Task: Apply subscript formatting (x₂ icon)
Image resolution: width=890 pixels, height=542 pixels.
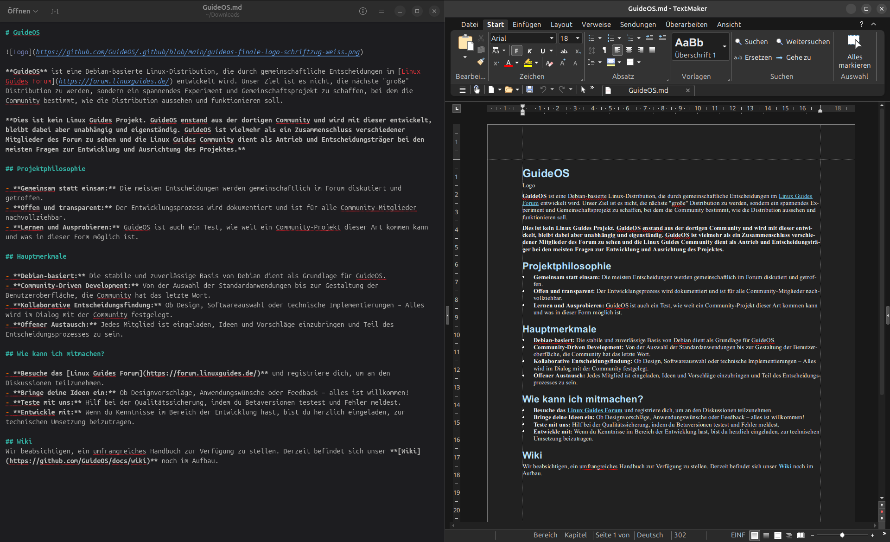Action: tap(578, 51)
